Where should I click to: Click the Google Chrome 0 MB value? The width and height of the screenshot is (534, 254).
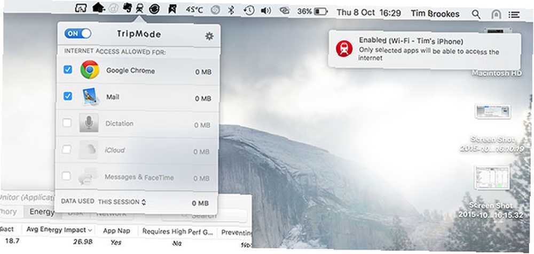pyautogui.click(x=203, y=72)
